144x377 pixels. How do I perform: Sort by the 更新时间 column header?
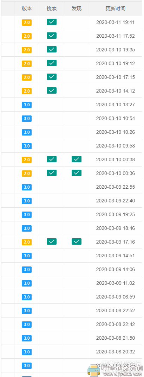coord(116,9)
